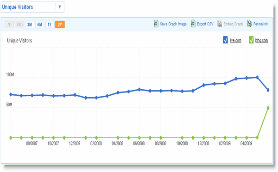Click the Save Graph Image link
Image resolution: width=278 pixels, height=172 pixels.
click(173, 24)
